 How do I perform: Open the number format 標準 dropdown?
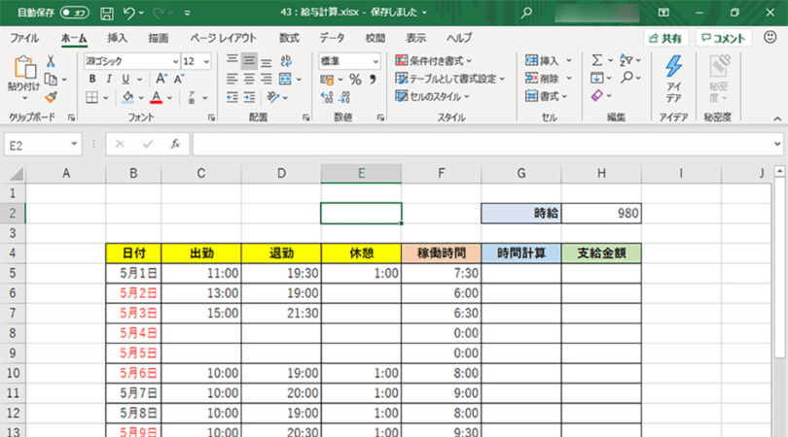pos(373,60)
